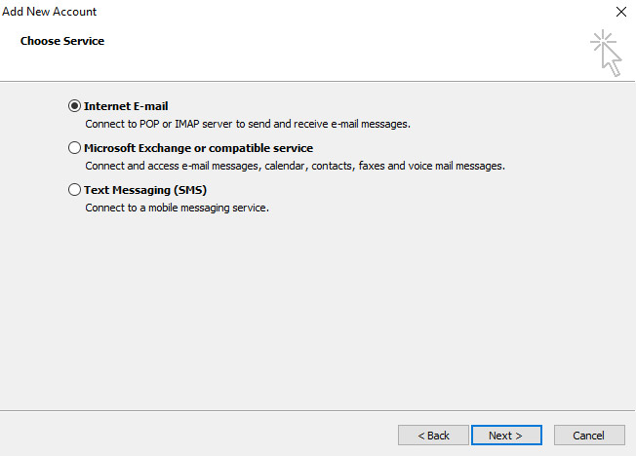Click the calendar, contacts, faxes description text
This screenshot has height=456, width=636.
point(295,166)
